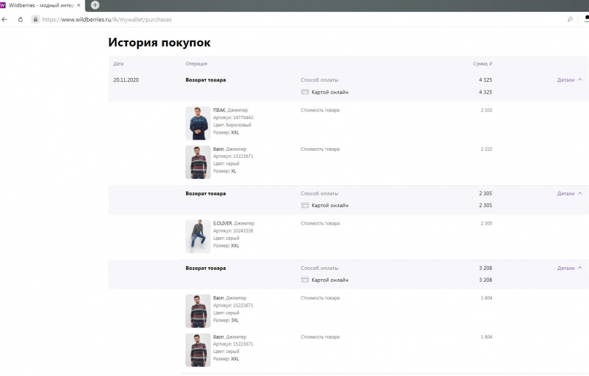The width and height of the screenshot is (589, 376).
Task: Click the padlock site security icon
Action: point(35,19)
